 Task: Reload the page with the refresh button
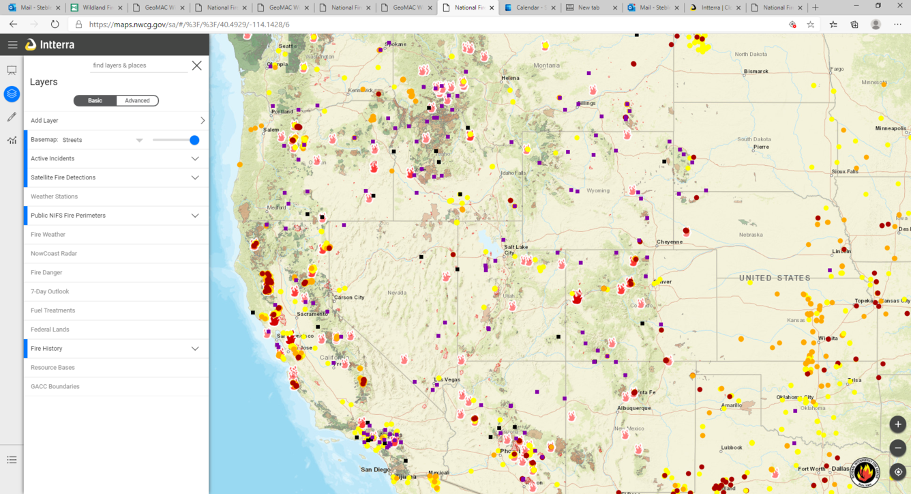click(x=55, y=24)
